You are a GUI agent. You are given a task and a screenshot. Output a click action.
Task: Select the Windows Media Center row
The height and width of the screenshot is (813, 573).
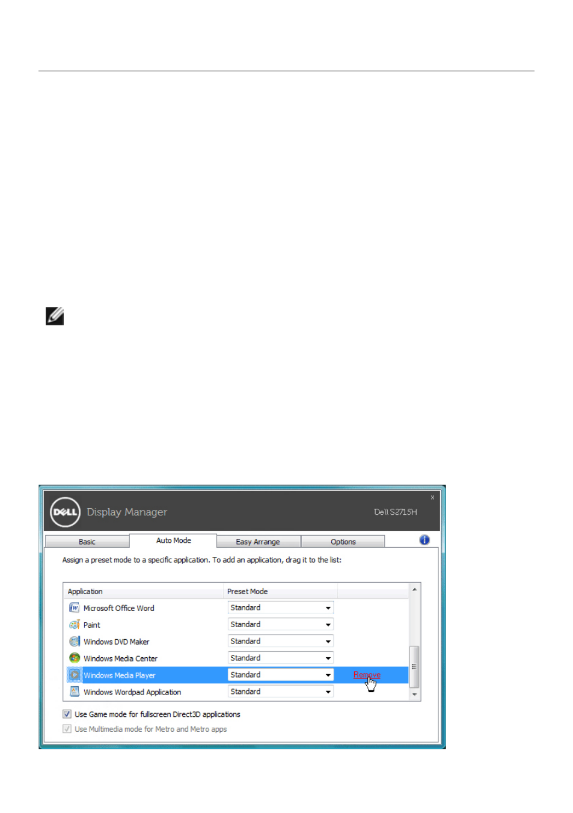[236, 658]
